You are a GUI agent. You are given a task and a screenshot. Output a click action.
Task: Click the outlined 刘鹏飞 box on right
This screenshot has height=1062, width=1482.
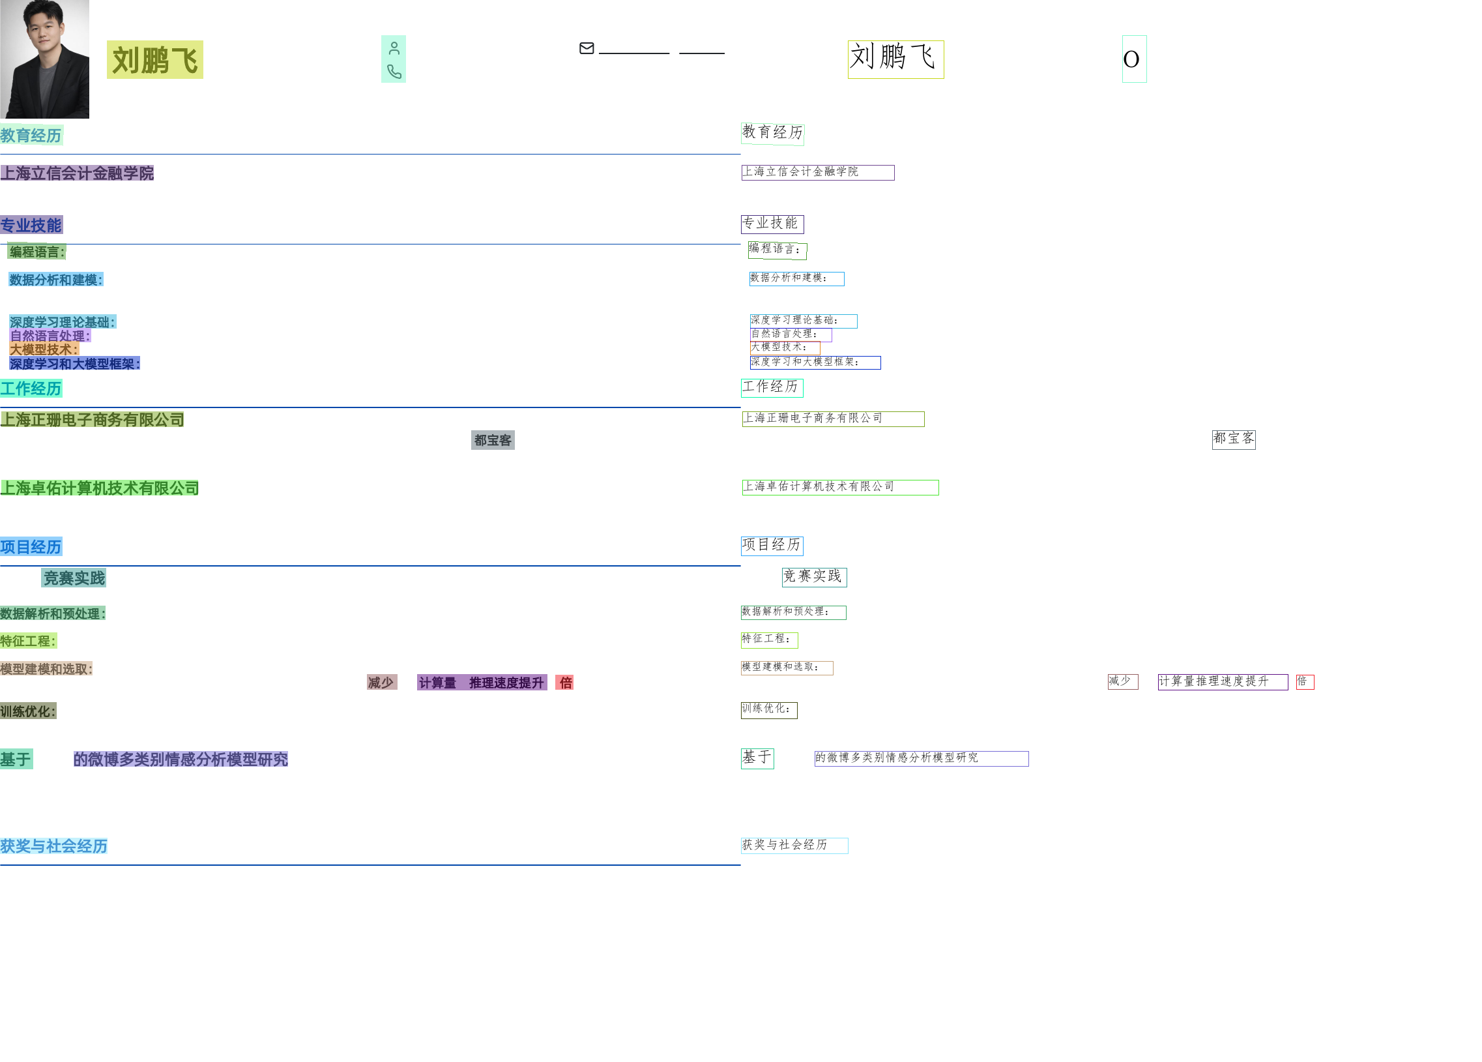click(895, 59)
